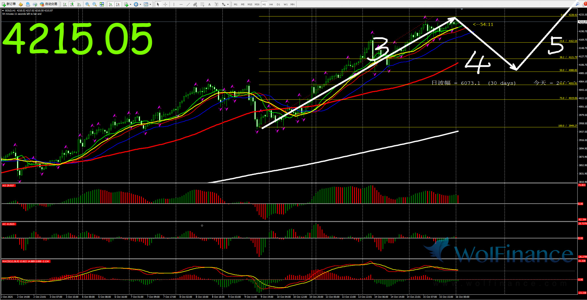587x300 pixels.
Task: Switch timeframe to M15
Action: click(x=250, y=4)
